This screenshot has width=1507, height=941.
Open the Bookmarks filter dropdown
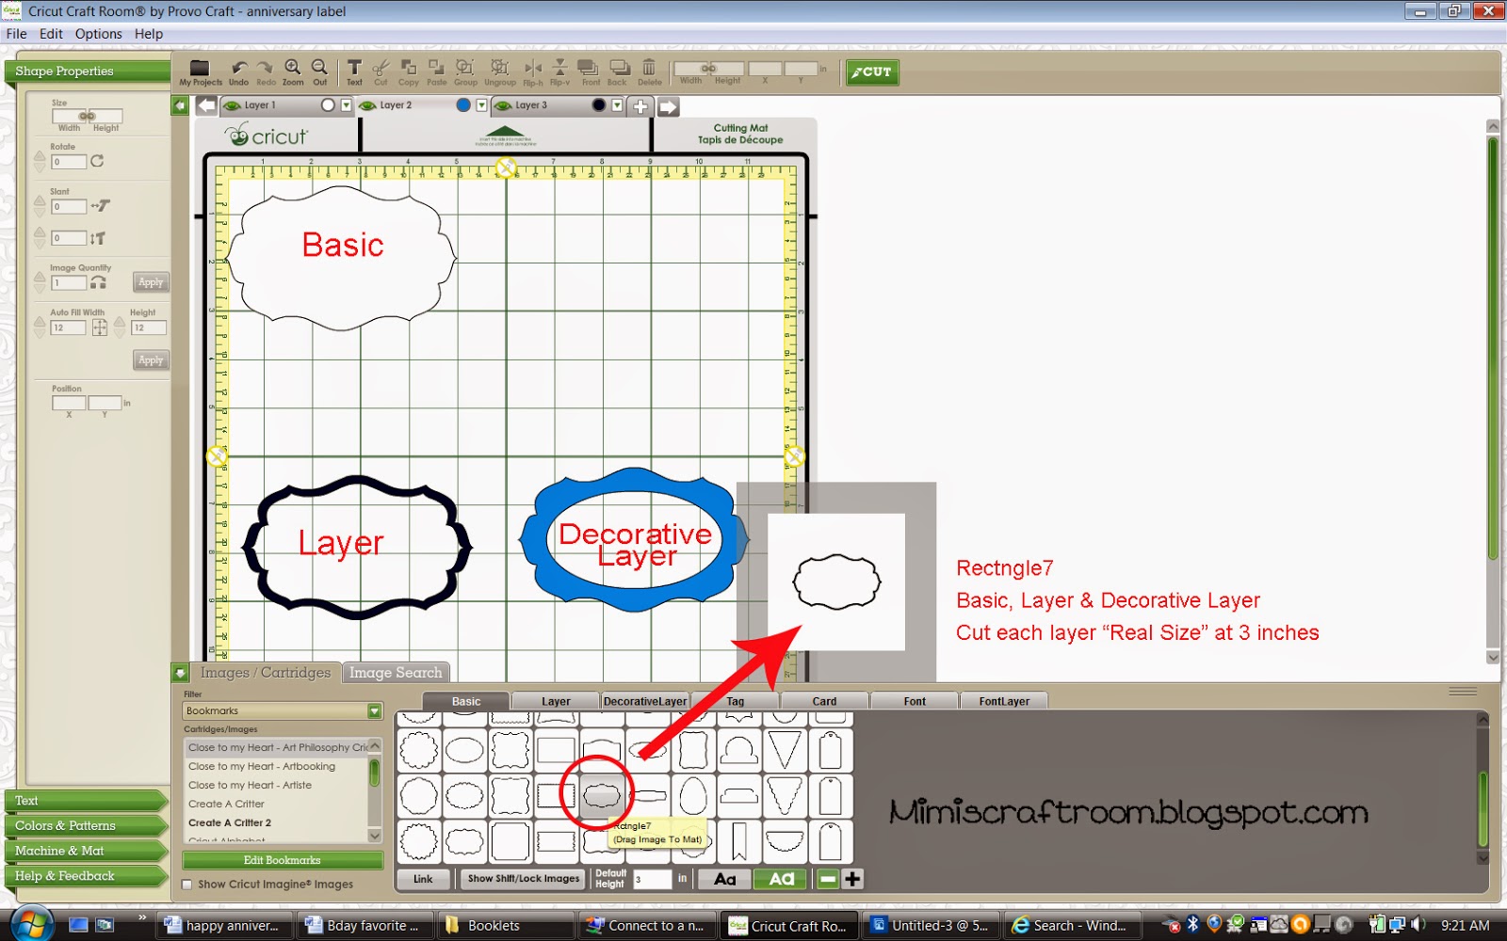(375, 711)
